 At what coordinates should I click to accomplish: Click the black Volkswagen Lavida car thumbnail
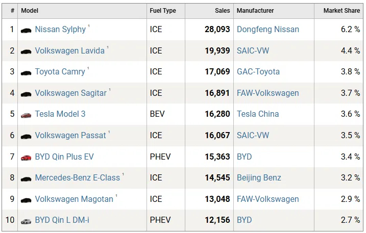[26, 51]
